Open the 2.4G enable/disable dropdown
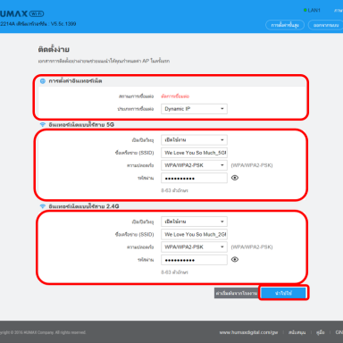Image resolution: width=343 pixels, height=343 pixels. pos(194,222)
